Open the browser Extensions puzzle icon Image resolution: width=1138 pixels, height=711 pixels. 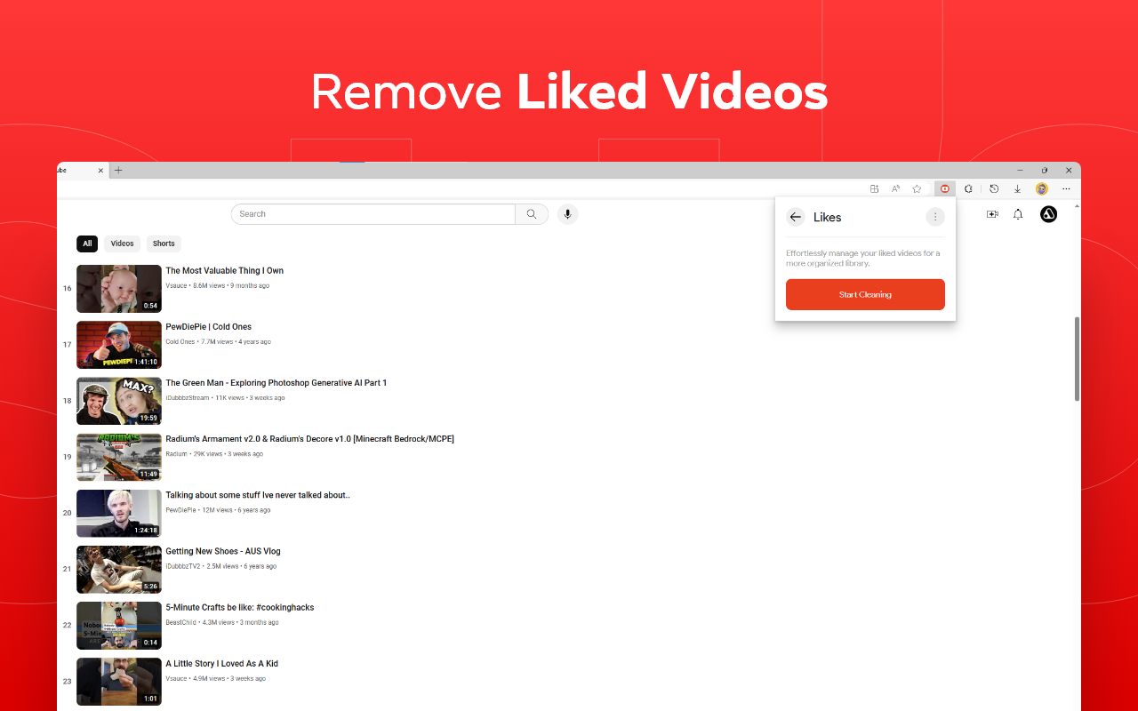(x=968, y=188)
